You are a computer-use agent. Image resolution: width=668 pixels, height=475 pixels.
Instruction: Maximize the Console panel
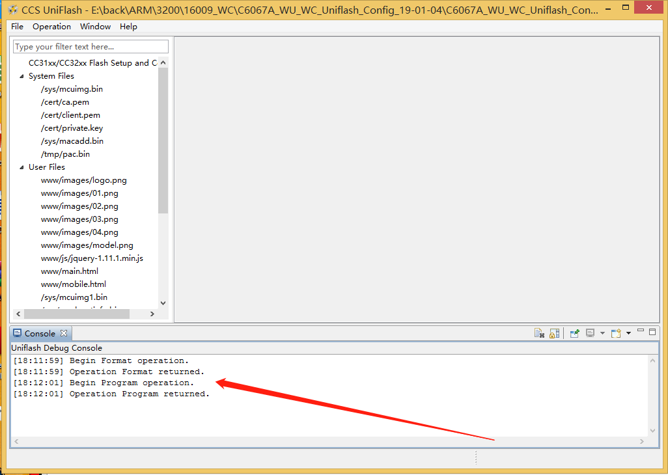[x=652, y=332]
